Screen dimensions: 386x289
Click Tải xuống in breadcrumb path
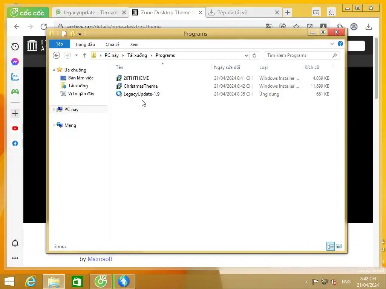pyautogui.click(x=137, y=55)
